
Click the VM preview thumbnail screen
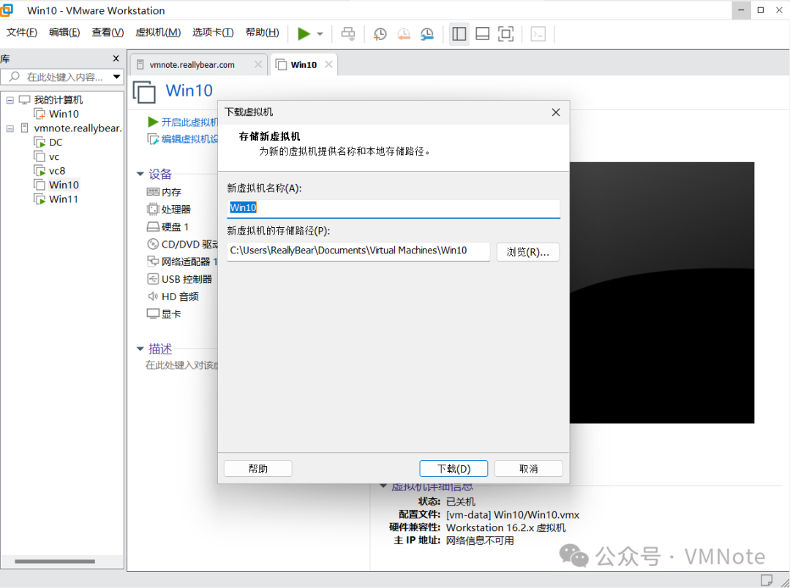(661, 293)
